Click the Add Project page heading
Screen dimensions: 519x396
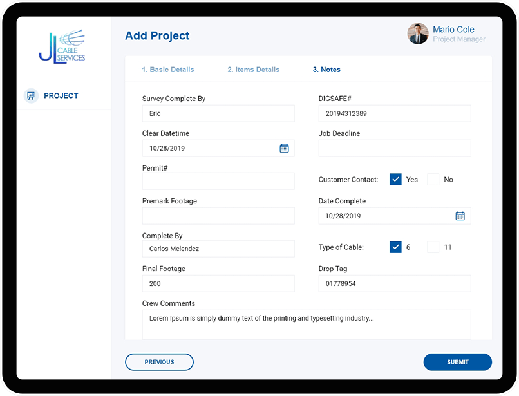(157, 35)
